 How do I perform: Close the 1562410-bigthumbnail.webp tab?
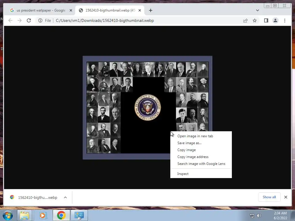point(140,10)
